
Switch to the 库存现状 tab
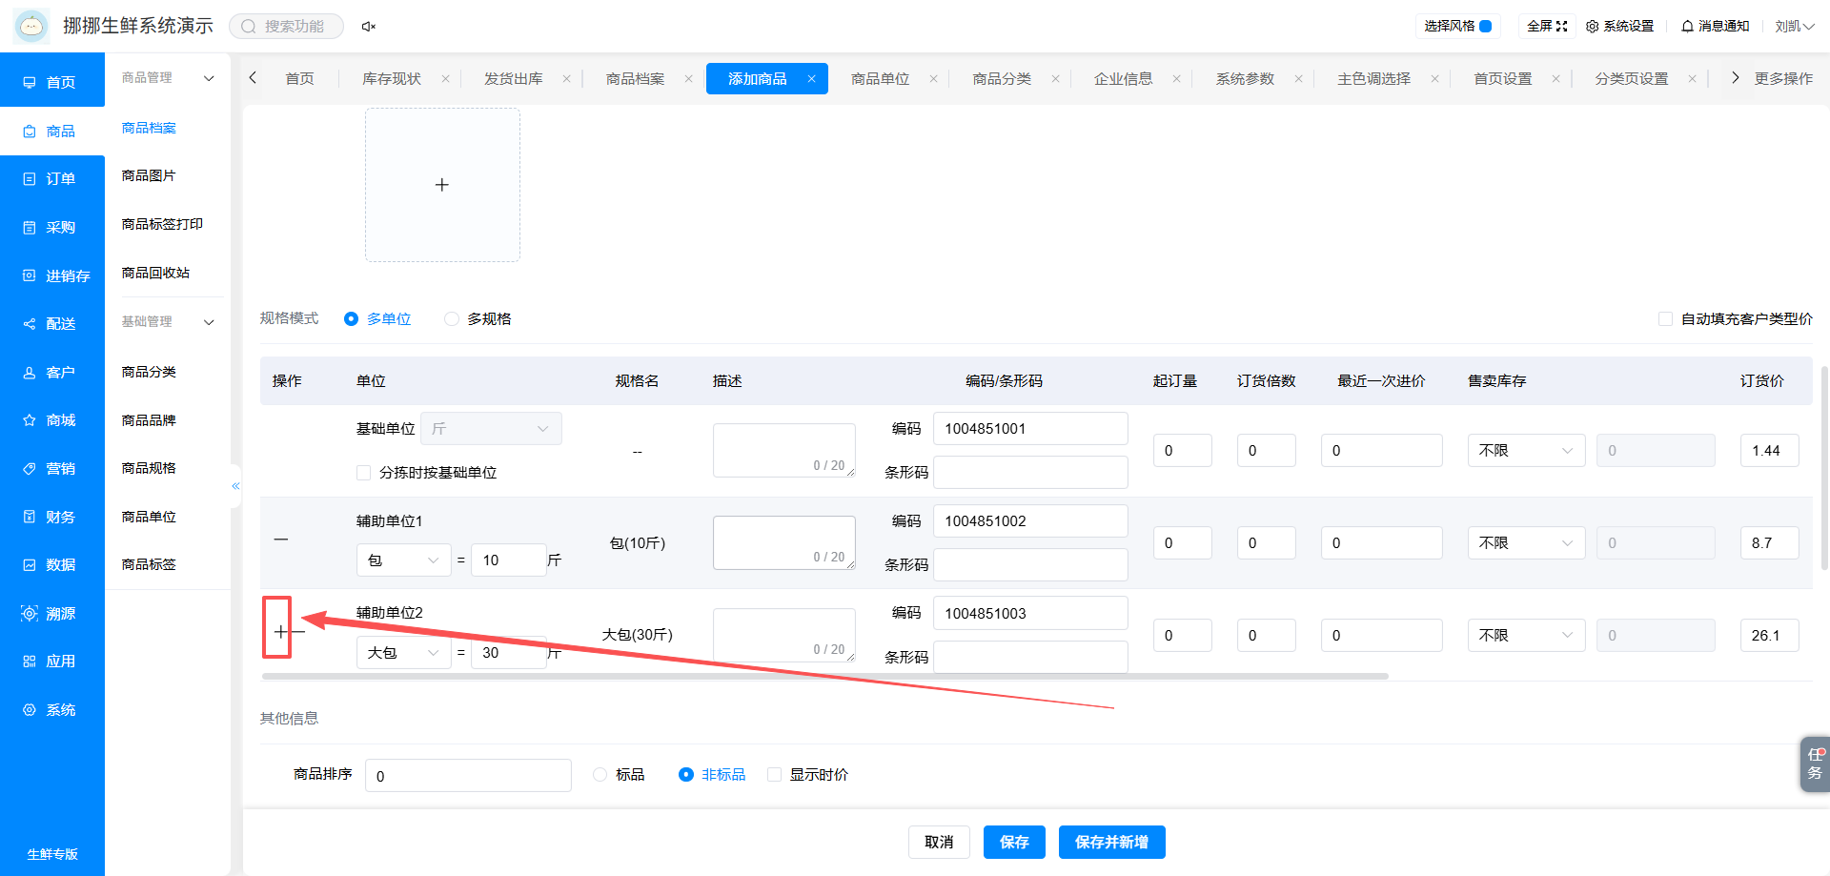click(391, 79)
